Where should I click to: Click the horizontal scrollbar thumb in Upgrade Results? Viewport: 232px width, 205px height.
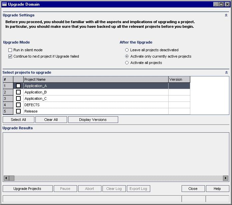12,178
